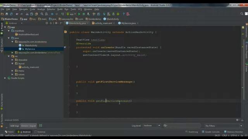Run the app with the green play icon

coord(79,14)
